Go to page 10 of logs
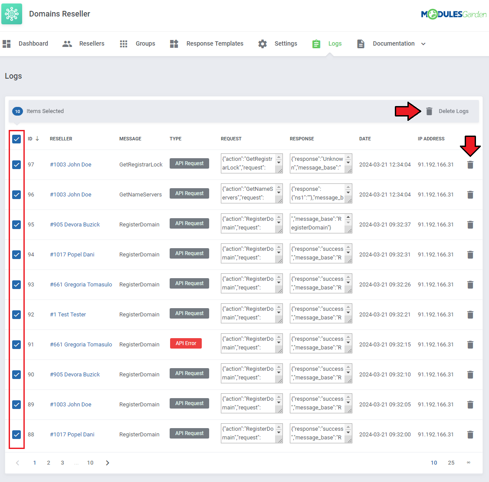The width and height of the screenshot is (489, 482). pos(90,462)
